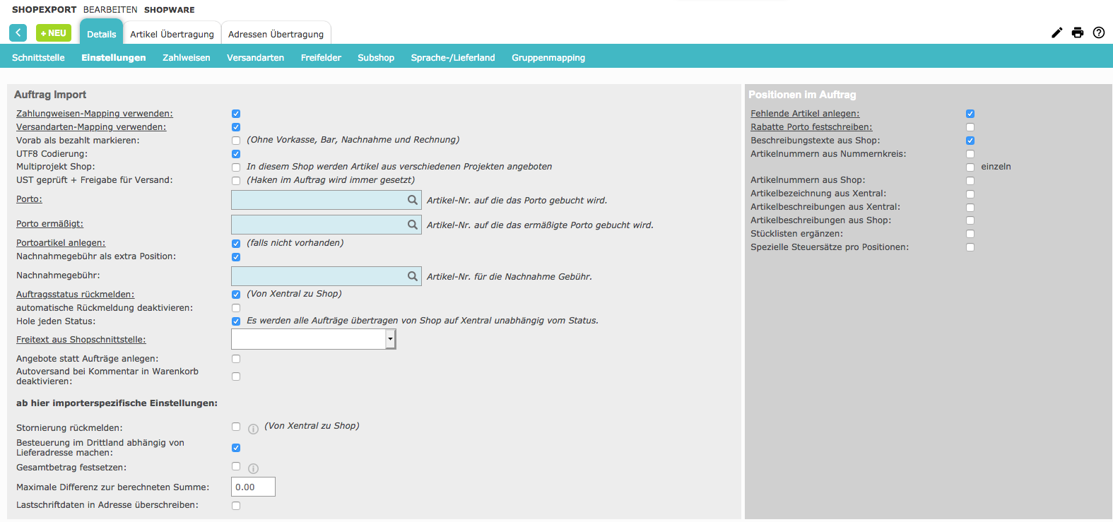Click search icon in Porto field

[x=413, y=201]
